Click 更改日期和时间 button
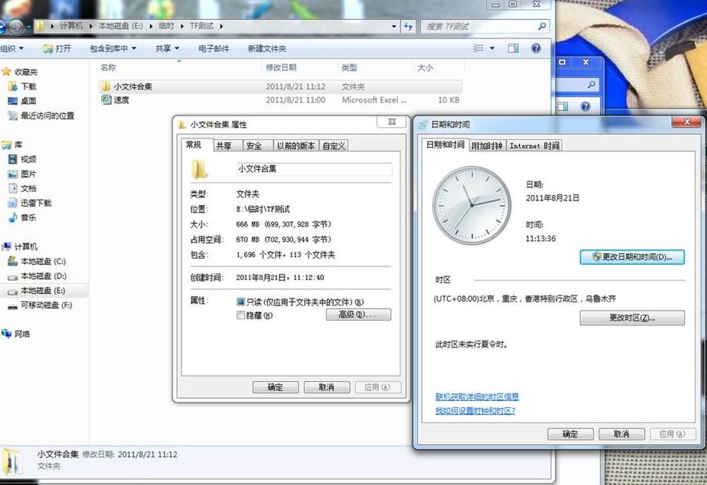Image resolution: width=707 pixels, height=485 pixels. point(632,257)
